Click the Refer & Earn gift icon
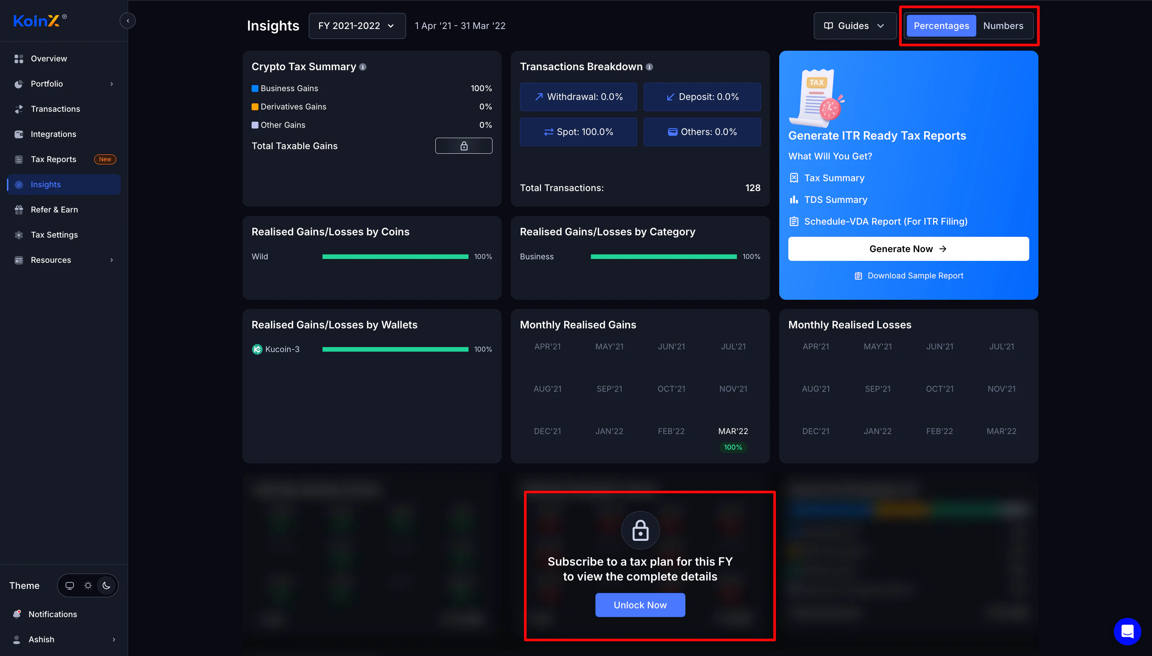The height and width of the screenshot is (656, 1152). [19, 210]
